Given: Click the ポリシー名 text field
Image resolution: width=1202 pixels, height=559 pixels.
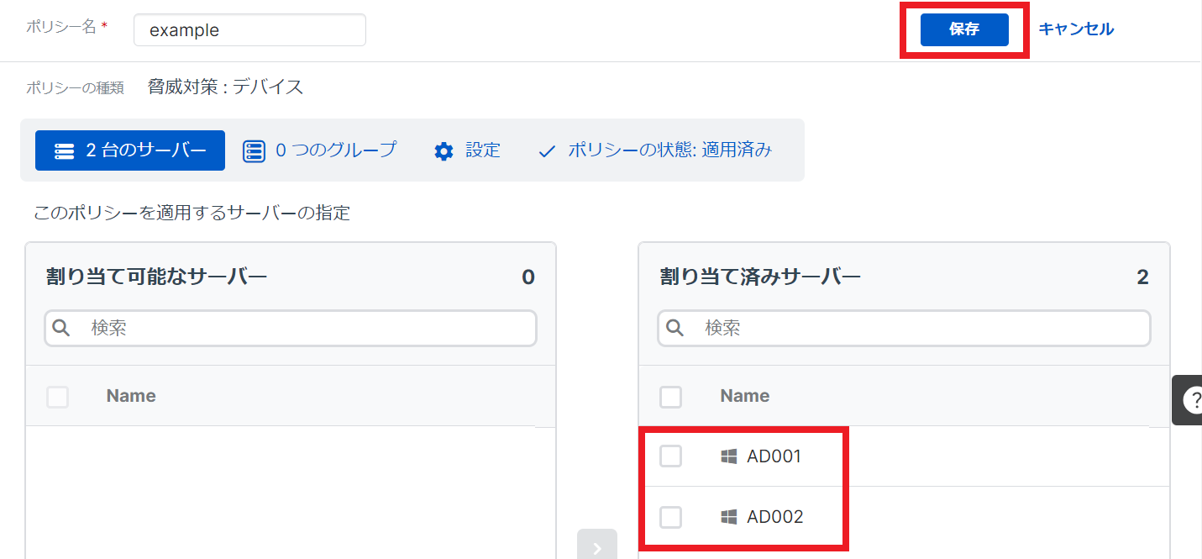Looking at the screenshot, I should click(249, 30).
